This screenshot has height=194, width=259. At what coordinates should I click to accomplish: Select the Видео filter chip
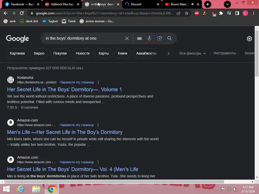(x=39, y=53)
